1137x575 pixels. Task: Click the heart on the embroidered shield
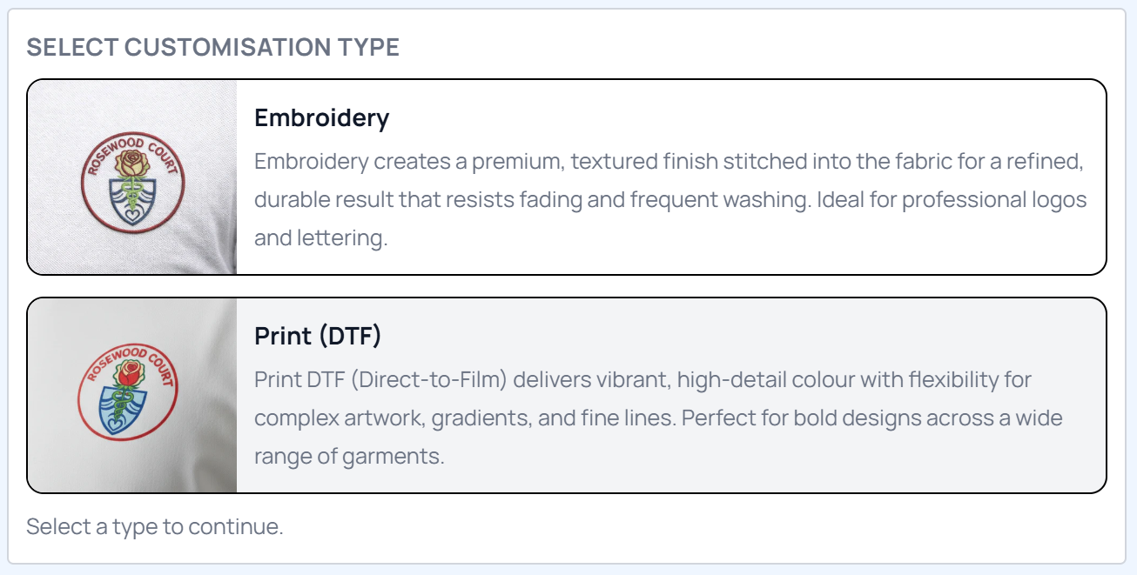(131, 211)
